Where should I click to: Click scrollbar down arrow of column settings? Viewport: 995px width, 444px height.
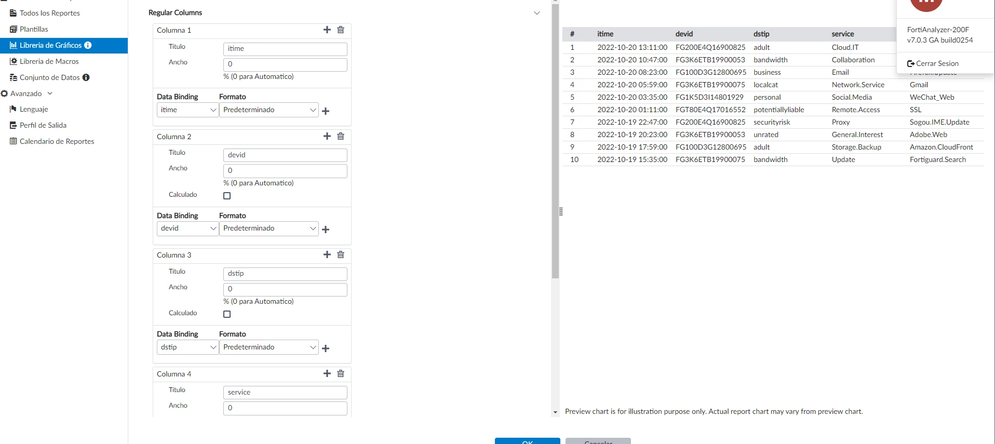[555, 412]
